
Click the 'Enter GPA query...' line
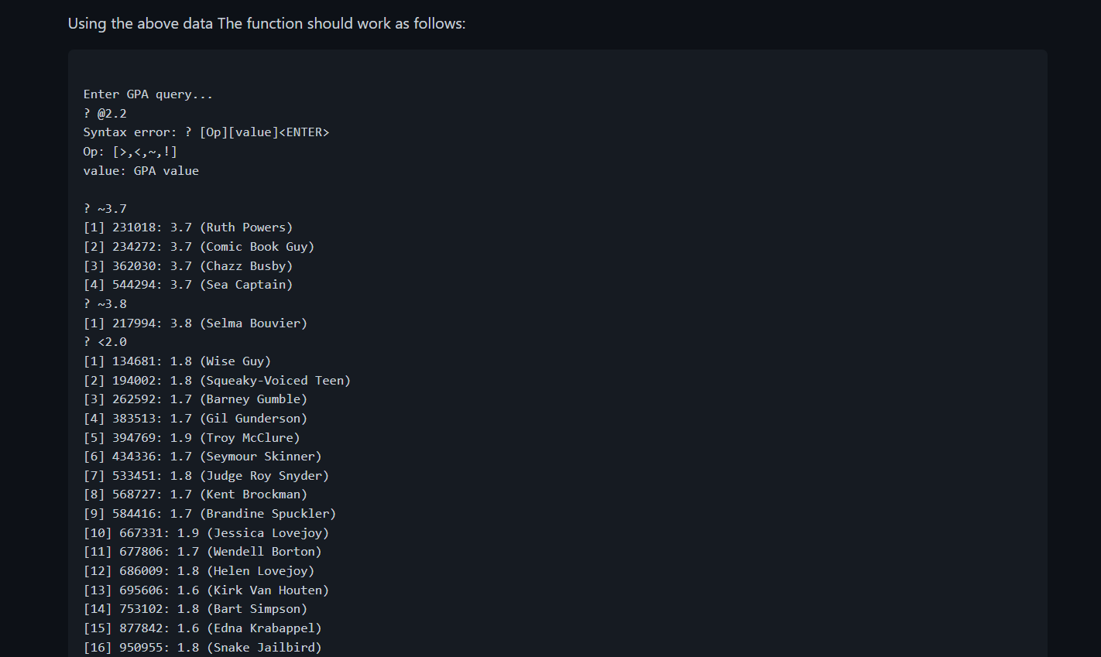click(x=148, y=94)
